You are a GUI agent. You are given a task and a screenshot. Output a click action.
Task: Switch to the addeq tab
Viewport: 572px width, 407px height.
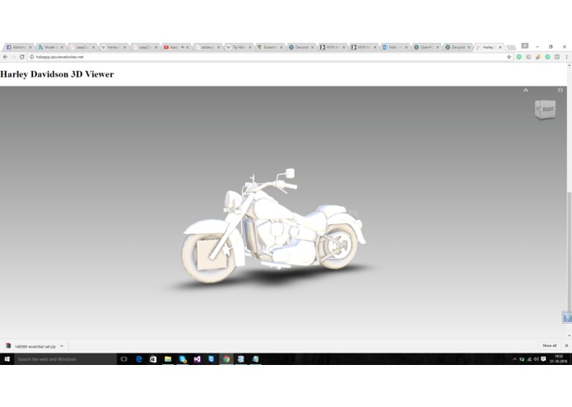[x=206, y=48]
